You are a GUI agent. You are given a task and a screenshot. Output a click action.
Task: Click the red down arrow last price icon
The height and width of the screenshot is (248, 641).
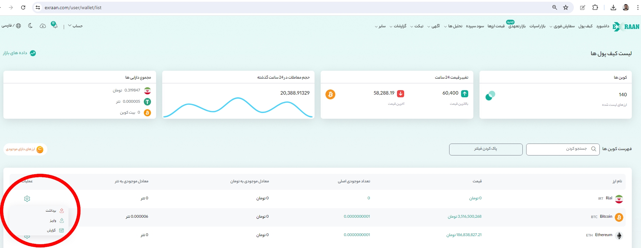[401, 94]
